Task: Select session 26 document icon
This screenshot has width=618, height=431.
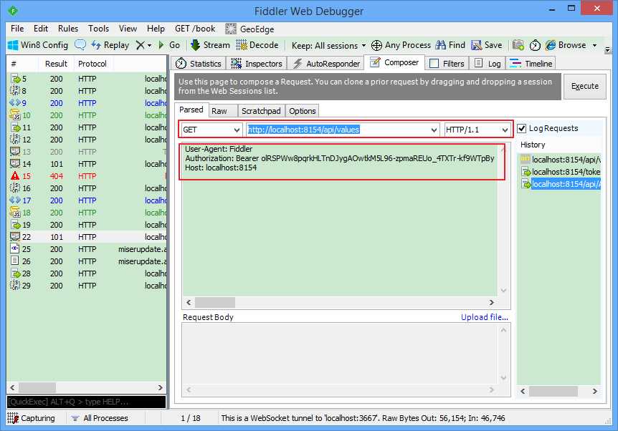Action: point(15,261)
